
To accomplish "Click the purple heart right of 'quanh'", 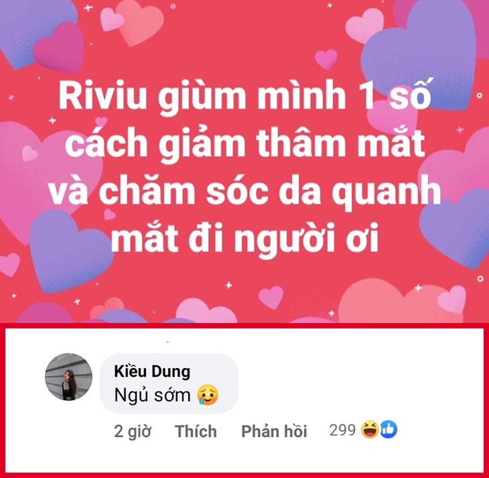I will pos(456,229).
